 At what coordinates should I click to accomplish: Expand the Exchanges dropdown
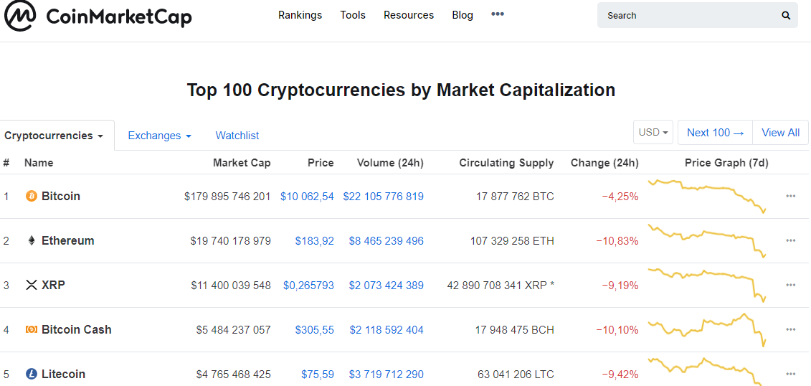(x=159, y=136)
